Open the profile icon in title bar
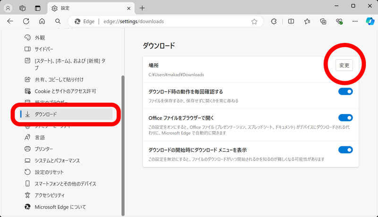Image resolution: width=378 pixels, height=217 pixels. [x=8, y=8]
